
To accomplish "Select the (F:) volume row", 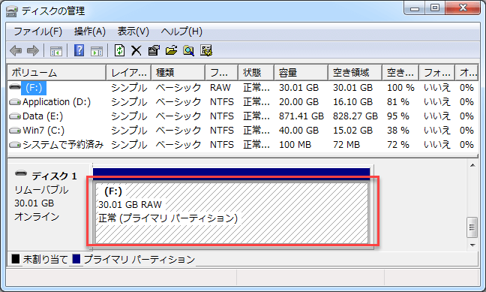I will [x=243, y=88].
